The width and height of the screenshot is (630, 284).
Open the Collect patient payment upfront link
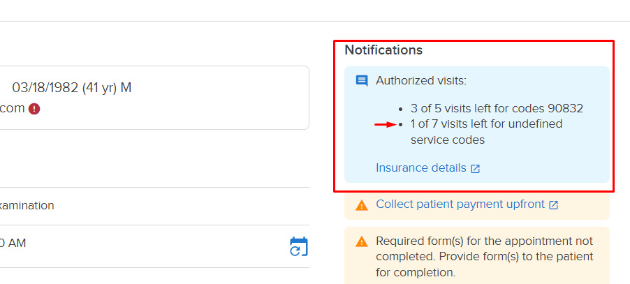(460, 204)
